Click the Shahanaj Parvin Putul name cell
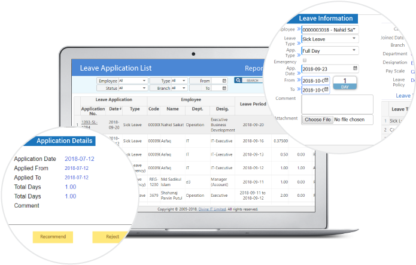The width and height of the screenshot is (416, 265). pyautogui.click(x=171, y=195)
